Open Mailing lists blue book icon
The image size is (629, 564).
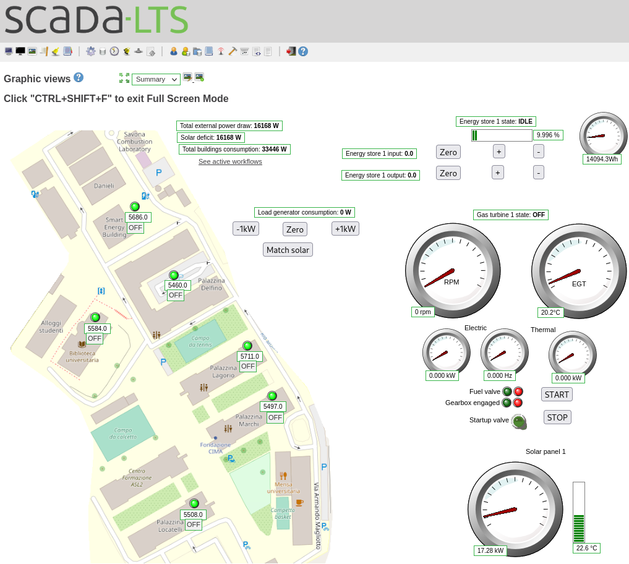[x=209, y=51]
